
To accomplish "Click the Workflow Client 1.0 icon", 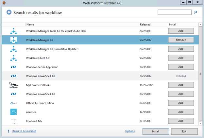I will pos(13,58).
